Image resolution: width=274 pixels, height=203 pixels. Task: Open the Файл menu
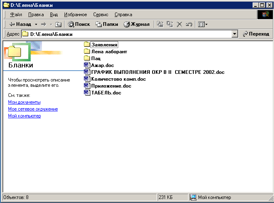pos(16,15)
